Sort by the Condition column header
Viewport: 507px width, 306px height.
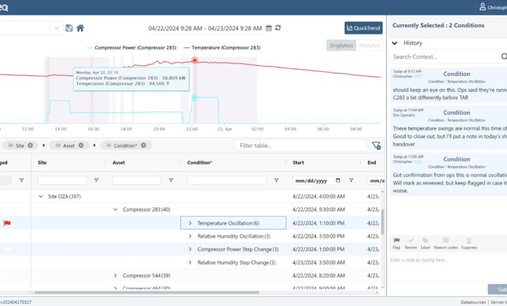200,163
